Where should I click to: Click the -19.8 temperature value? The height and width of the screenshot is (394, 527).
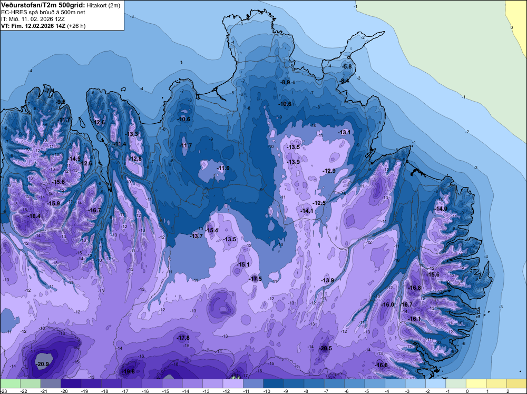pos(129,371)
